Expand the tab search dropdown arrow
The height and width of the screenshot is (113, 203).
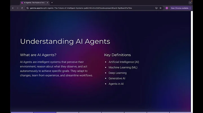click(x=190, y=3)
